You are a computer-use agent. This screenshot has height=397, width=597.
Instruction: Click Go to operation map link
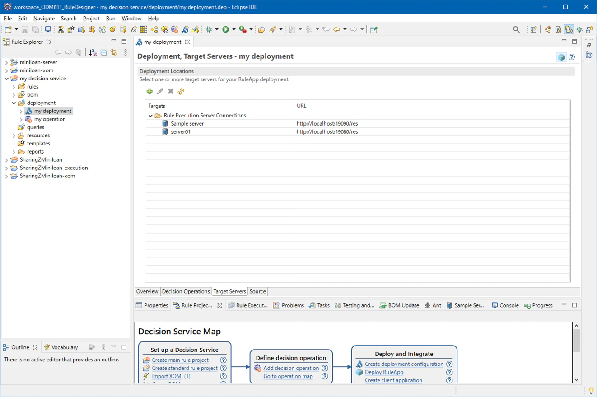tap(288, 376)
